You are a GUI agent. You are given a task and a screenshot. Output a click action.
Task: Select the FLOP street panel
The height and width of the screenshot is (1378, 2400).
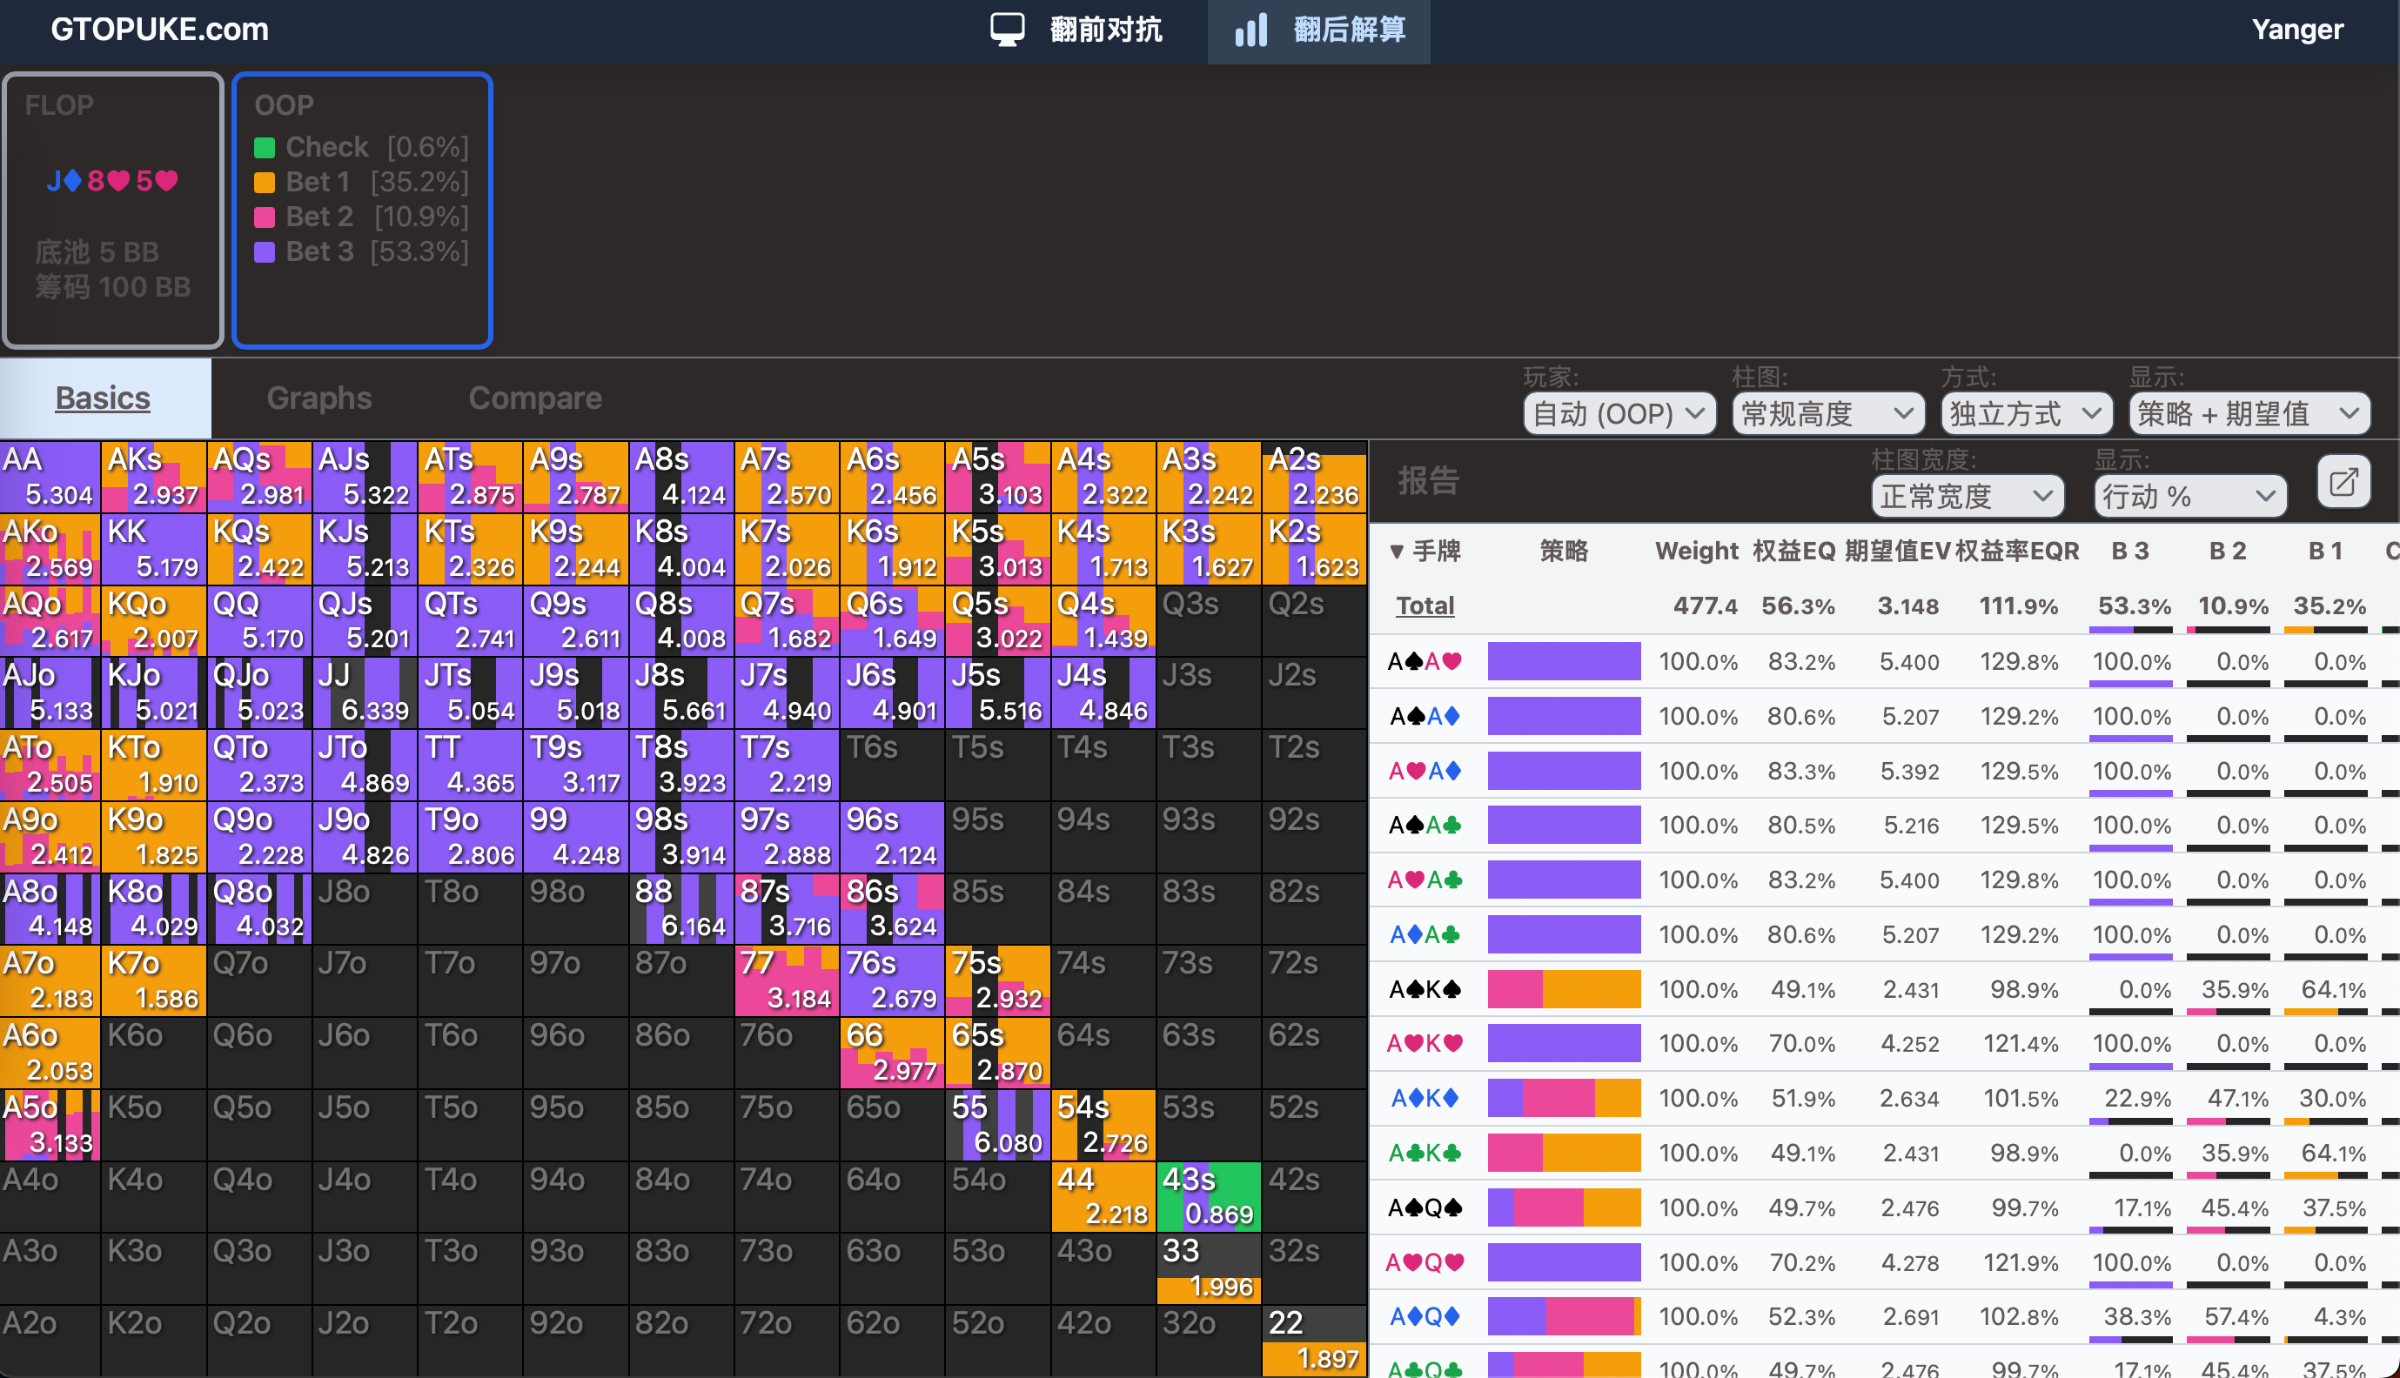(x=112, y=211)
